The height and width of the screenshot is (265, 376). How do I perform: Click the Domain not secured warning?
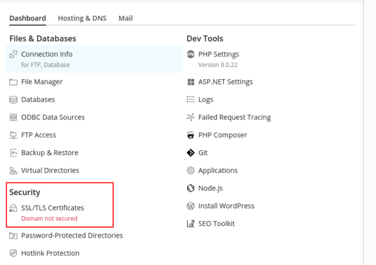[49, 219]
